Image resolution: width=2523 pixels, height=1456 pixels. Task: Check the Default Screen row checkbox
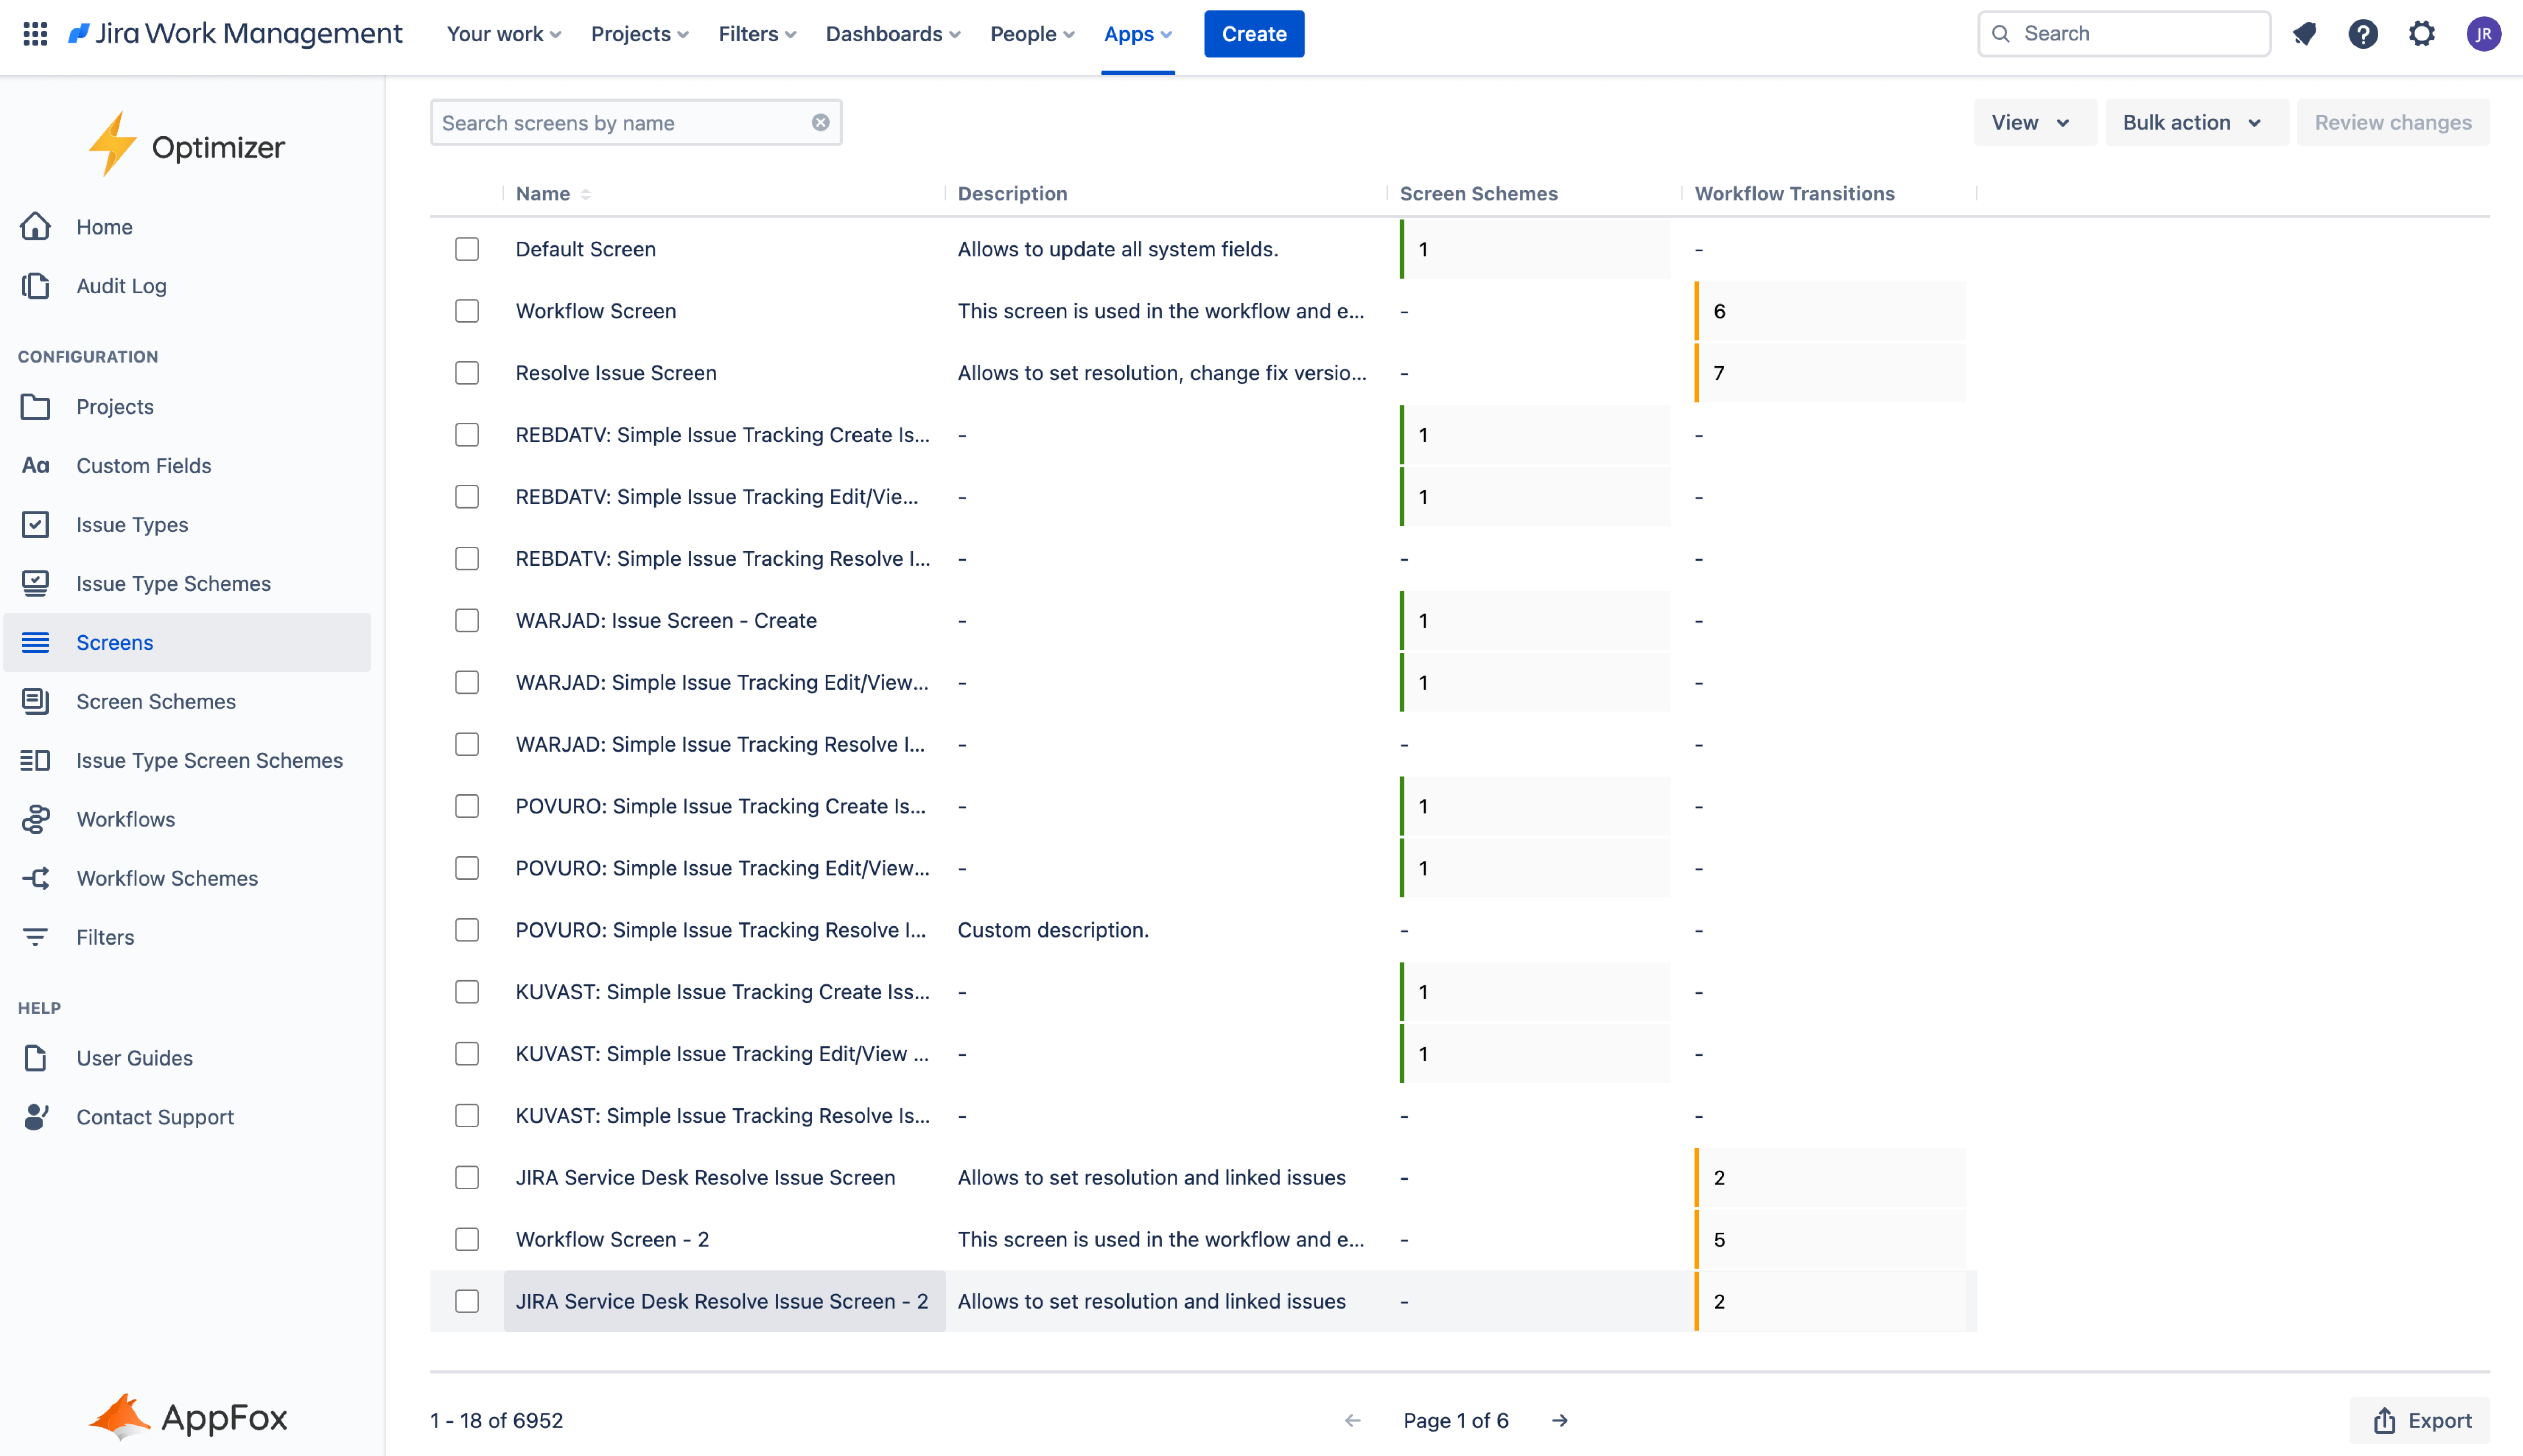tap(467, 249)
